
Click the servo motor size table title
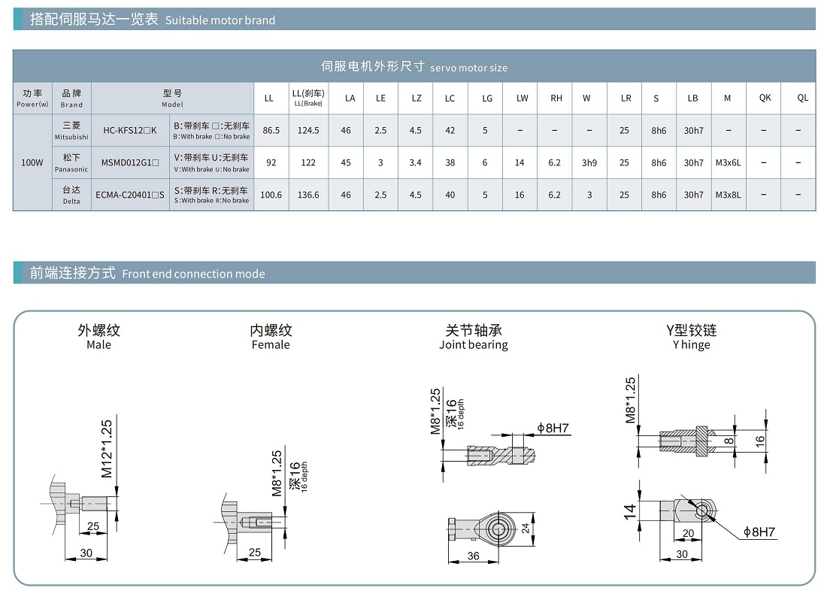(414, 66)
